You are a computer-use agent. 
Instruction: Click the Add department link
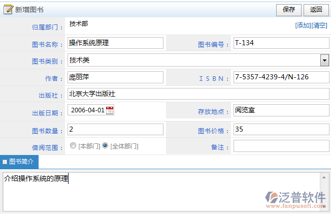click(303, 25)
